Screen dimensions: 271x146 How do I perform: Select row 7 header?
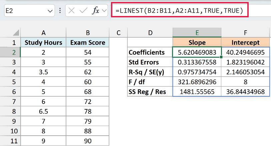10,102
